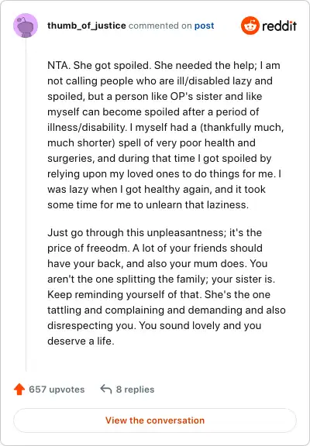Click the "commented on" gray text
Viewport: 310px width, 446px height.
[x=160, y=26]
